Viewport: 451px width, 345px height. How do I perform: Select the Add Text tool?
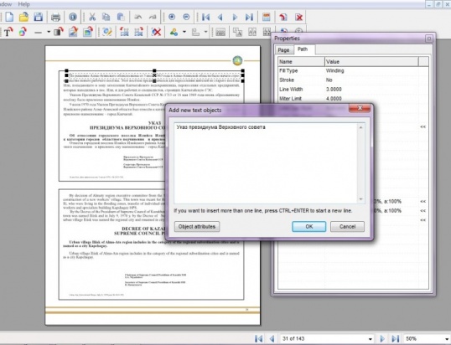click(x=8, y=32)
